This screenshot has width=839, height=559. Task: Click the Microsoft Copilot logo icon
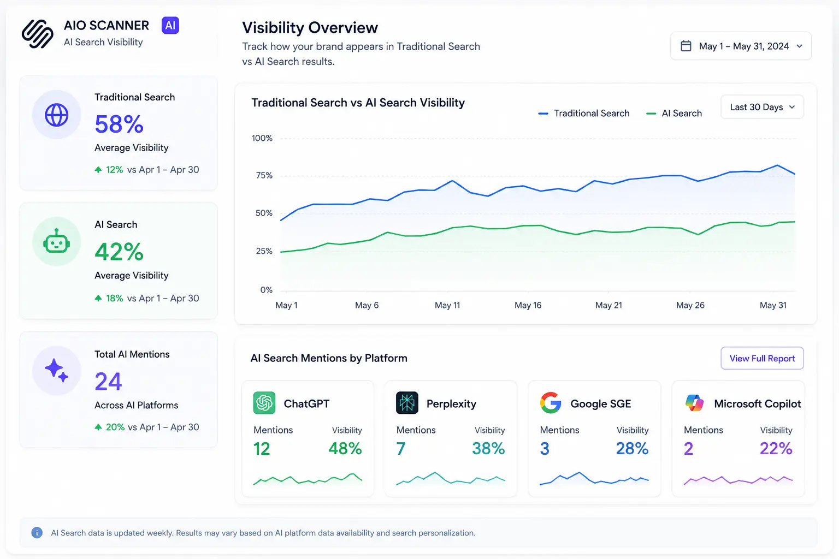click(x=695, y=403)
